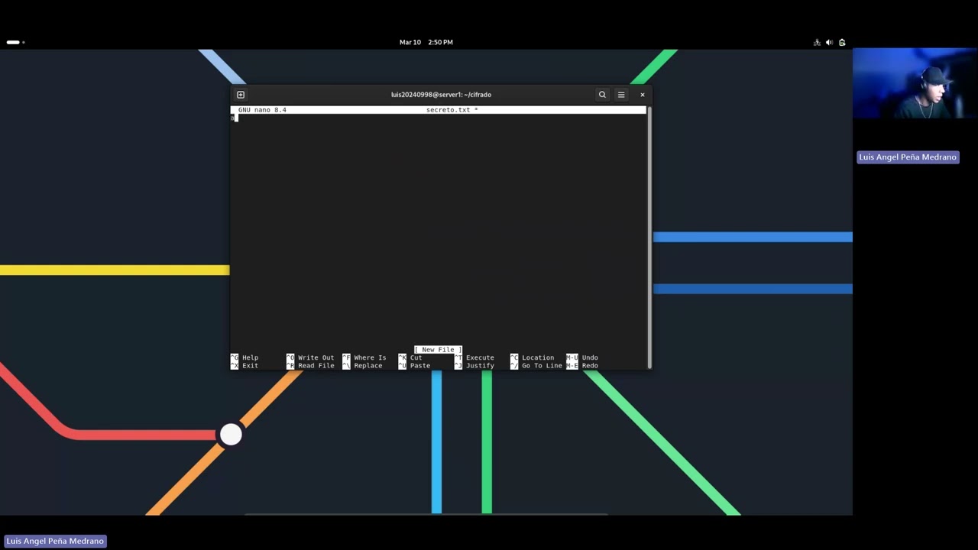The image size is (978, 550).
Task: Click the webcam video thumbnail
Action: [x=915, y=83]
